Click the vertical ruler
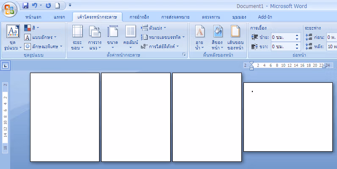The height and width of the screenshot is (169, 337). pos(6,117)
